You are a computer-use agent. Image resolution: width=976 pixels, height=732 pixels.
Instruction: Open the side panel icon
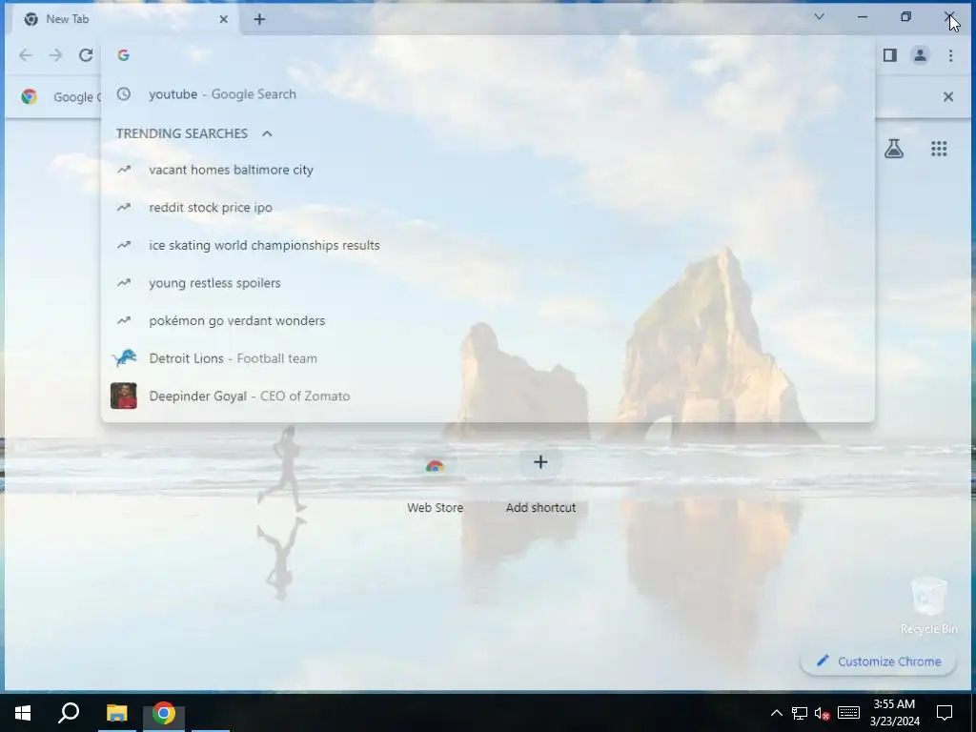pos(889,55)
